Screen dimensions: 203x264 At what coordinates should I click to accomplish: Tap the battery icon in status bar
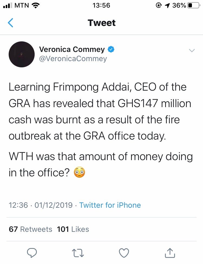pos(193,5)
